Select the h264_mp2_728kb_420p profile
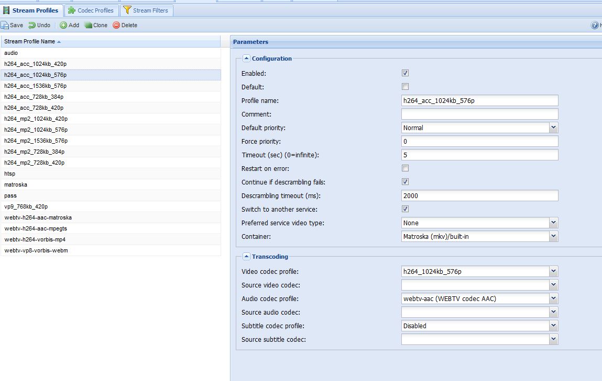This screenshot has width=602, height=381. (111, 163)
